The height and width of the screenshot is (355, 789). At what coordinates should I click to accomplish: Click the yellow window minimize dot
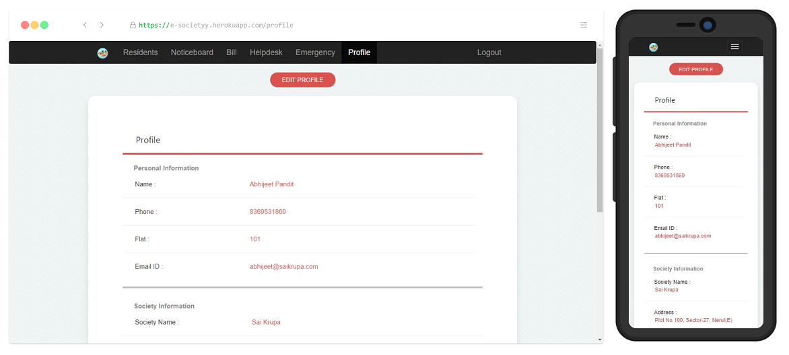point(35,25)
